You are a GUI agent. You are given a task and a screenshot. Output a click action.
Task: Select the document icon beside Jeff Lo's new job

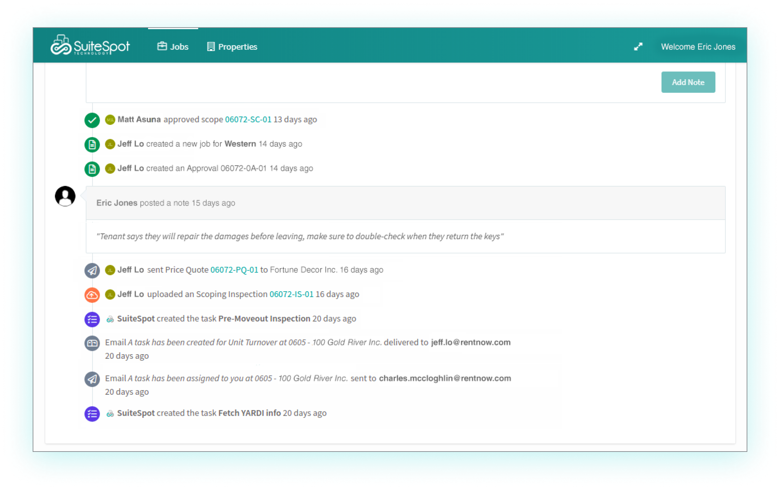point(92,144)
